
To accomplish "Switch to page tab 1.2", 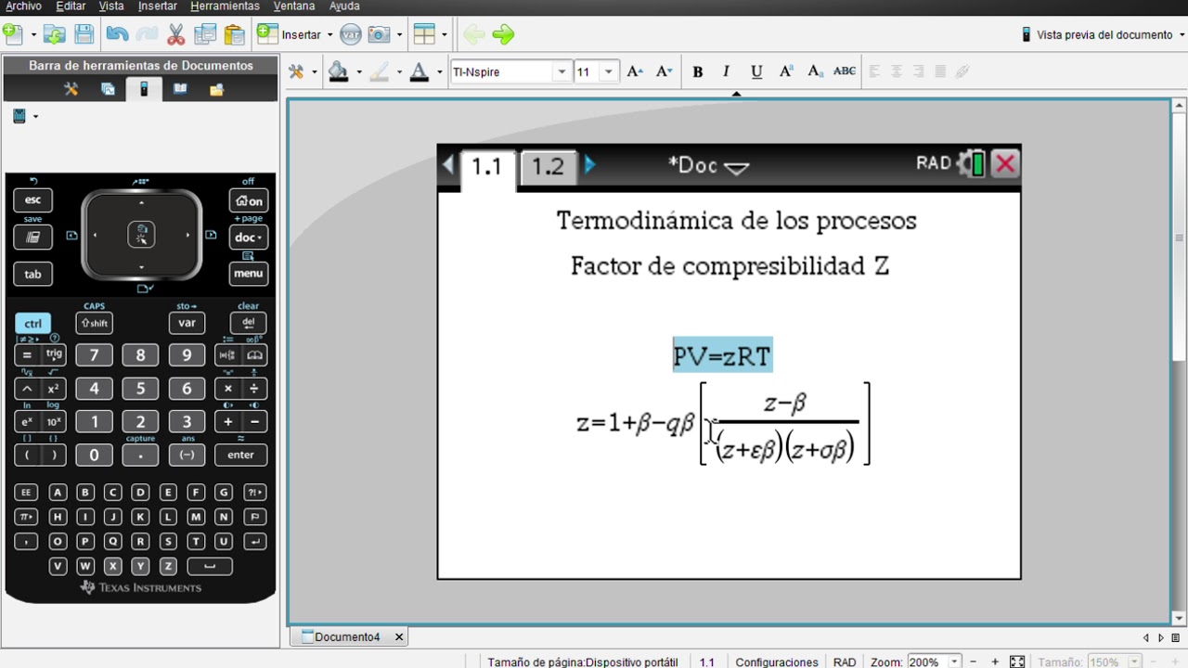I will 548,167.
